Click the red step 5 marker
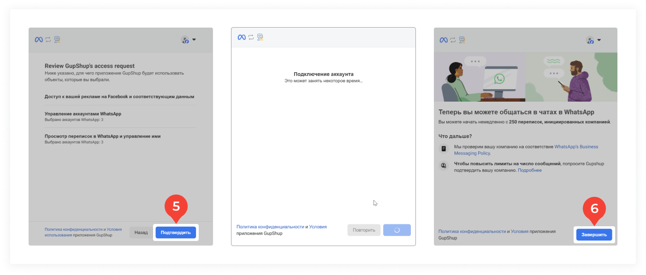Viewport: 646px width, 275px height. [x=176, y=207]
